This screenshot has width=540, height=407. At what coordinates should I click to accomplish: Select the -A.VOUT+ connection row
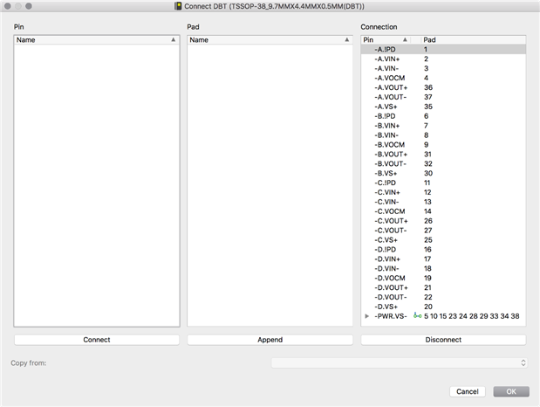[x=443, y=87]
